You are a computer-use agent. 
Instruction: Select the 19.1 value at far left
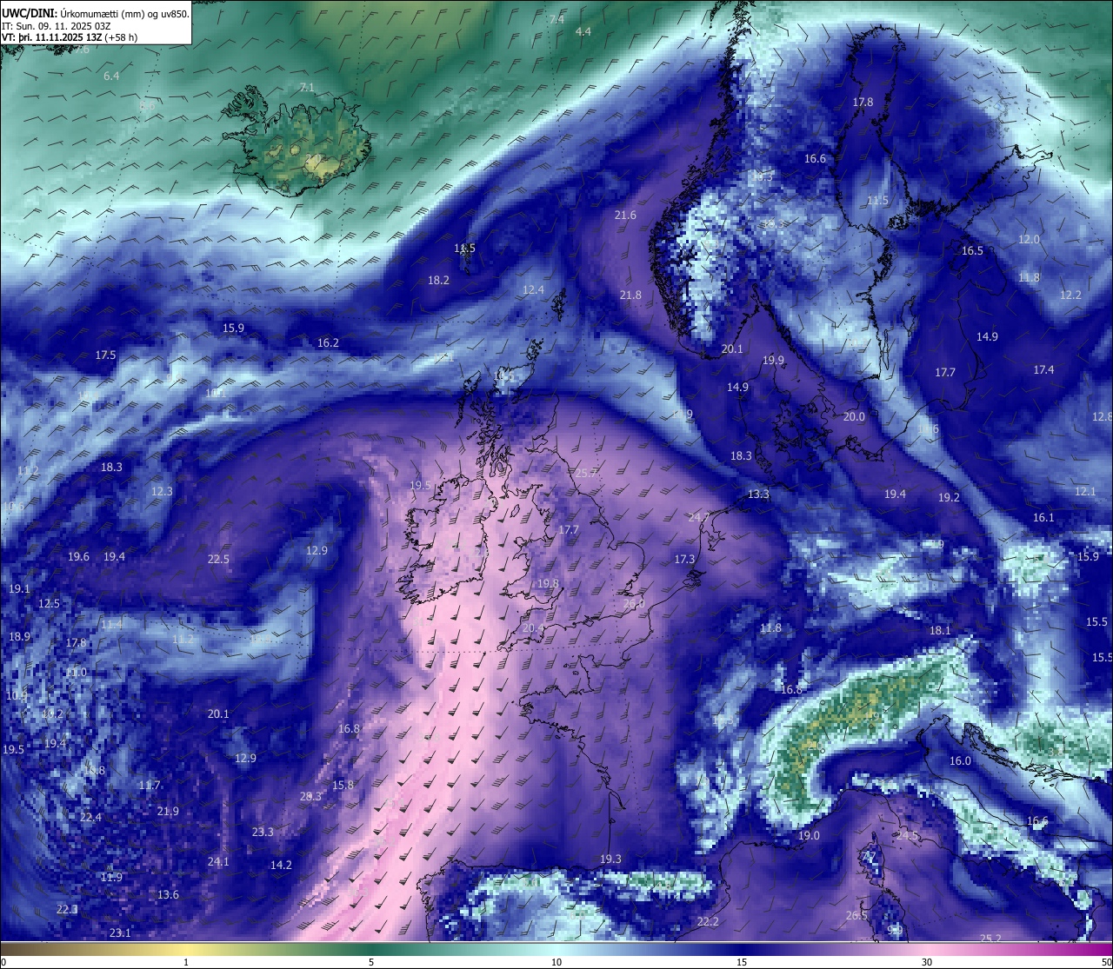(19, 589)
